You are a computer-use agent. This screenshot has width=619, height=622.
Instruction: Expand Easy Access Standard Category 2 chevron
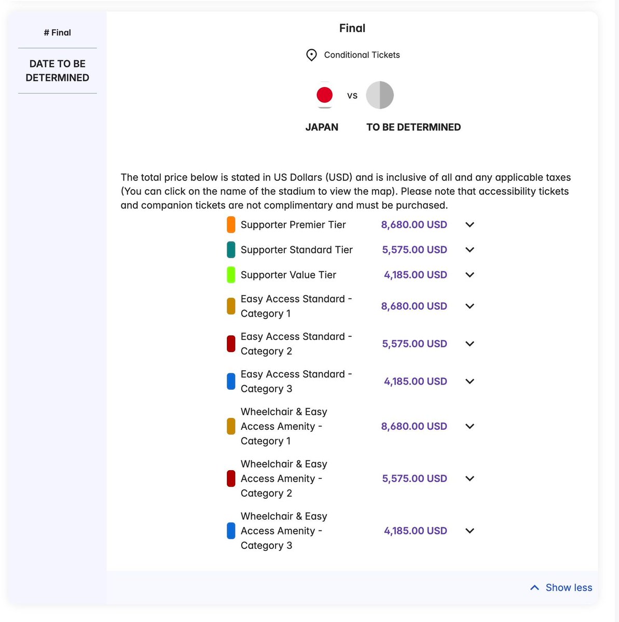(470, 344)
